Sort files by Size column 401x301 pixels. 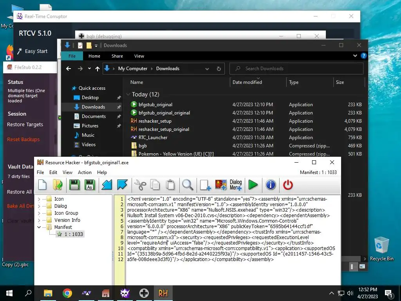click(x=340, y=82)
